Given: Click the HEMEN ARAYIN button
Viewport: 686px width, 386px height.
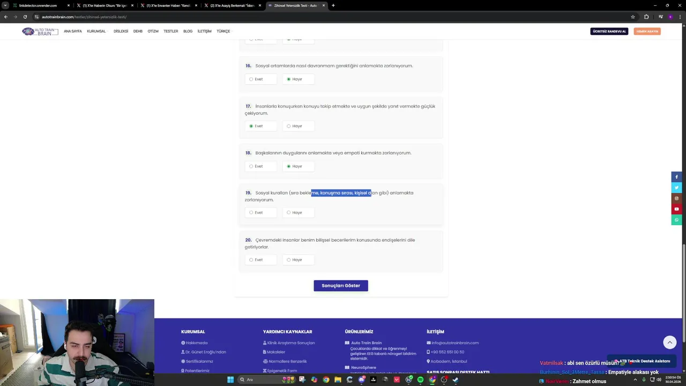Looking at the screenshot, I should pyautogui.click(x=647, y=32).
